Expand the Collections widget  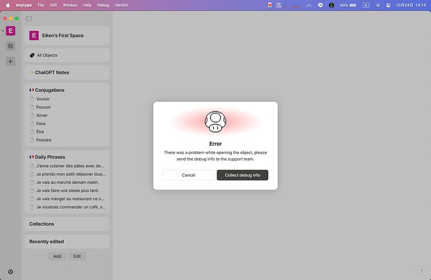click(x=67, y=224)
